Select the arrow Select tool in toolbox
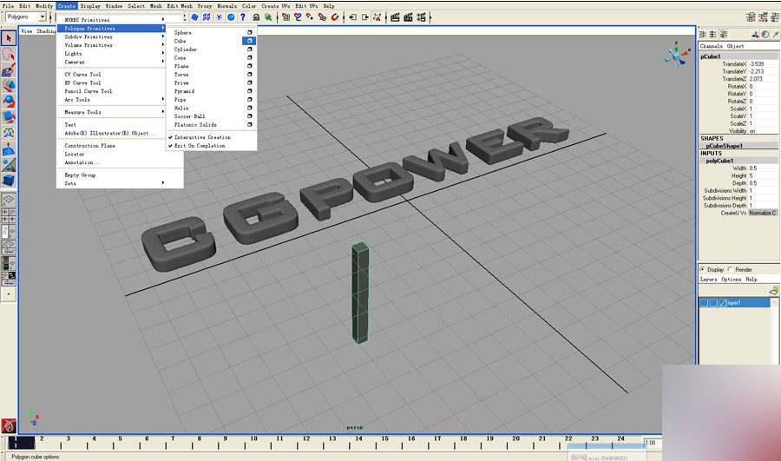Viewport: 781px width, 461px height. point(9,38)
